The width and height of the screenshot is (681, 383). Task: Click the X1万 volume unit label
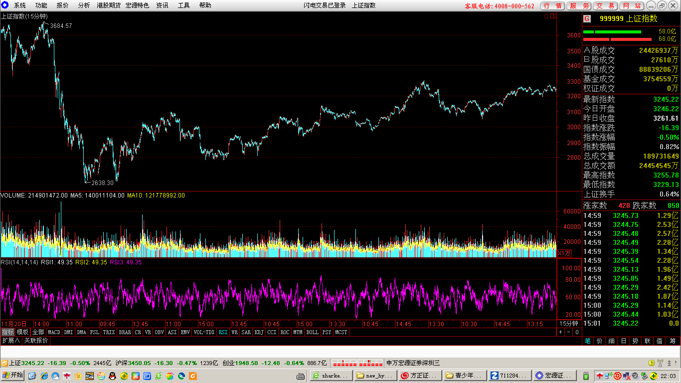564,253
